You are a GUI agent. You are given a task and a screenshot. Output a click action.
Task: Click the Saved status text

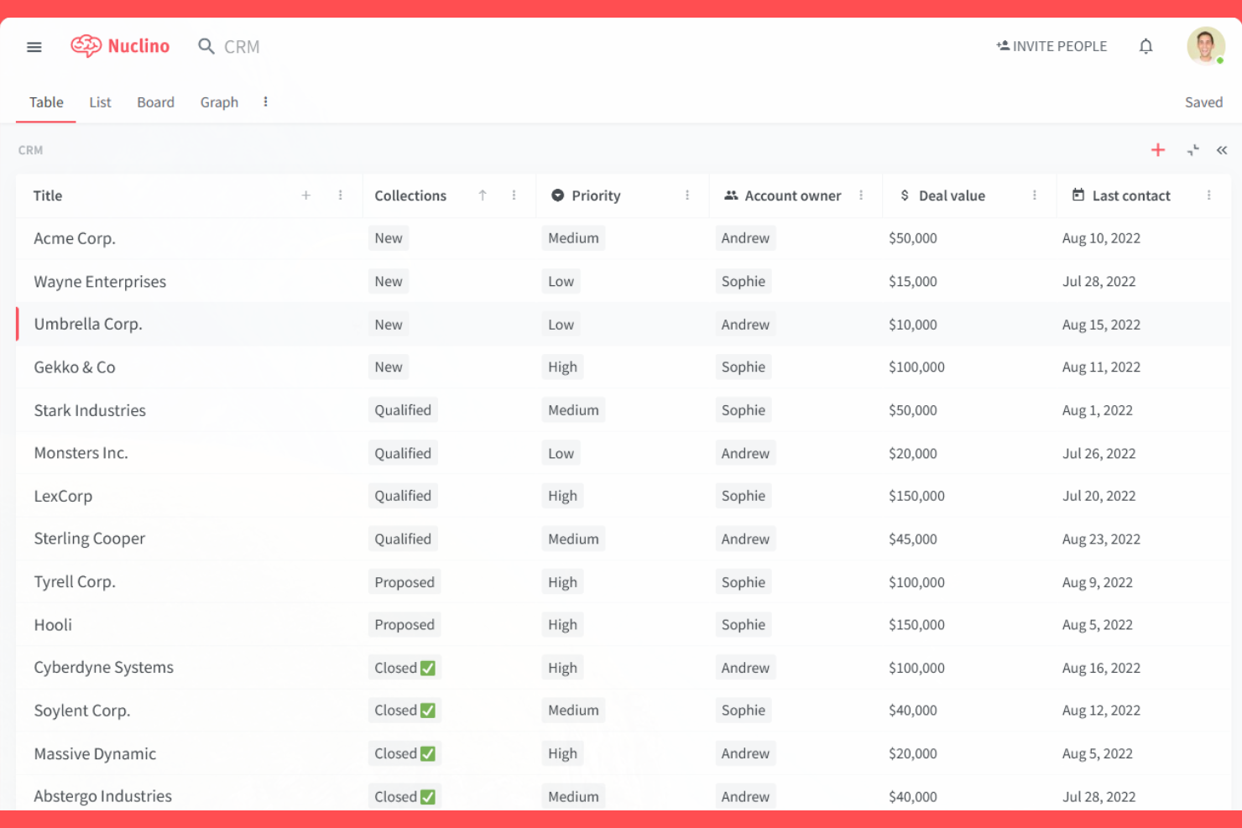click(1203, 102)
